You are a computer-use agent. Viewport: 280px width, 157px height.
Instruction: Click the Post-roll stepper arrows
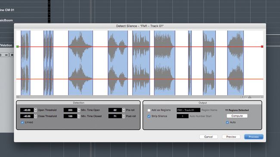pyautogui.click(x=124, y=116)
